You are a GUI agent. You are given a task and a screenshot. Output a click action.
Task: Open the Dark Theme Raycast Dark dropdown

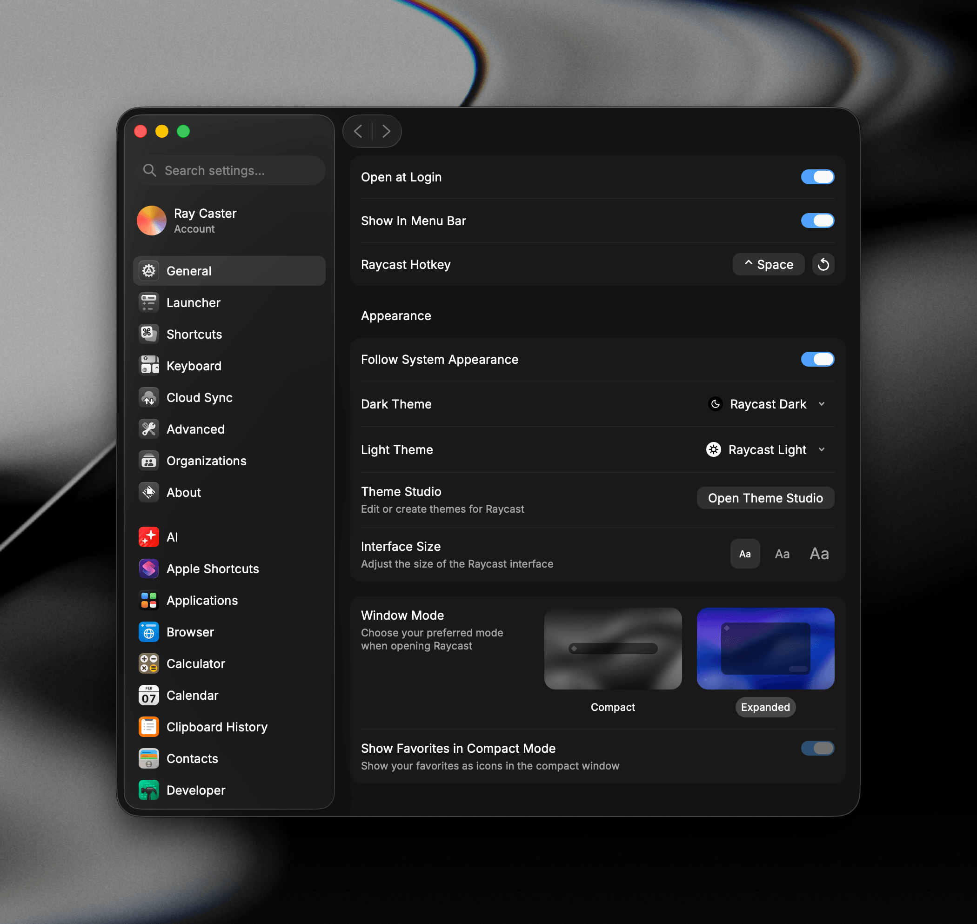pyautogui.click(x=766, y=404)
